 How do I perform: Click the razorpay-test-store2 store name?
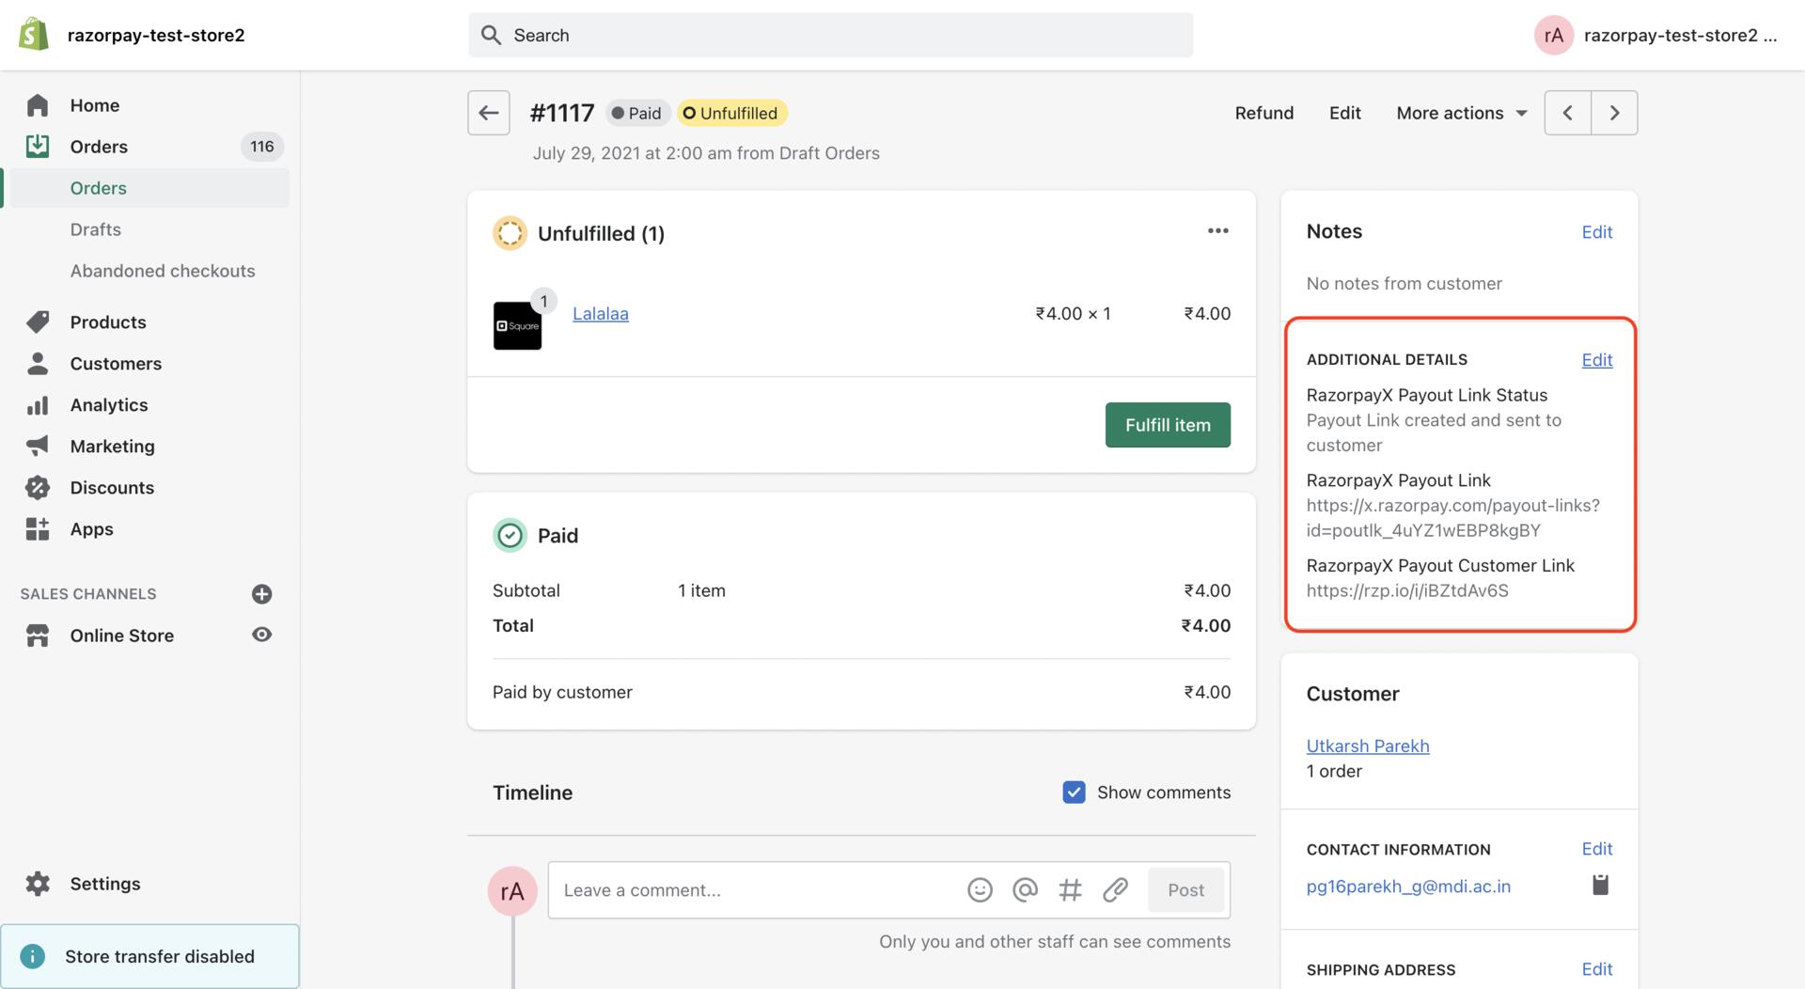point(156,36)
